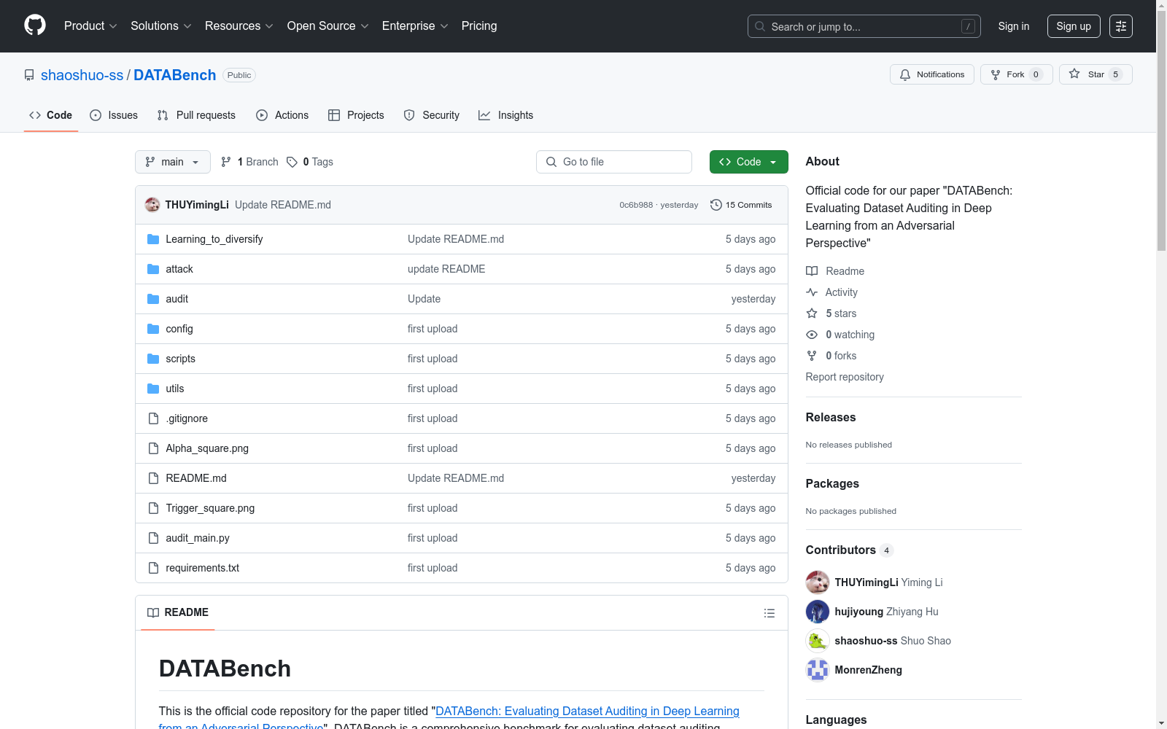The height and width of the screenshot is (729, 1167).
Task: Click the audit folder icon
Action: point(153,299)
